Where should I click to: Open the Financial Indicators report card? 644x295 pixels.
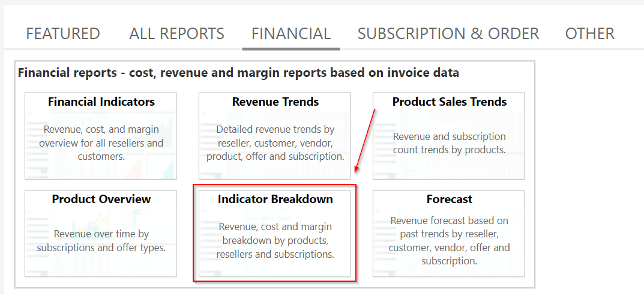(x=101, y=136)
